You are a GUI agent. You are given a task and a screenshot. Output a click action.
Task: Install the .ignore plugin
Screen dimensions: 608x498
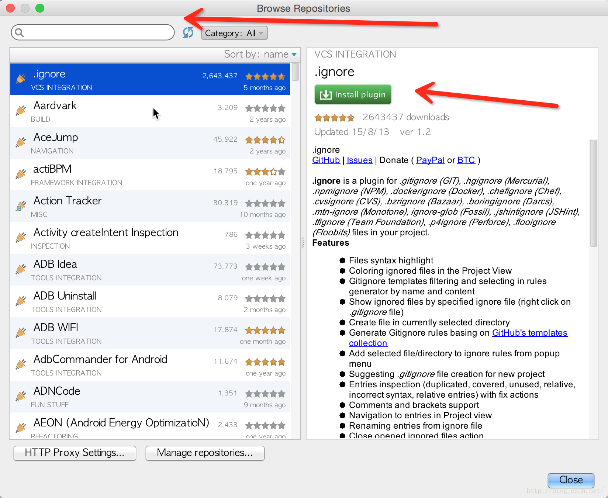pyautogui.click(x=353, y=95)
